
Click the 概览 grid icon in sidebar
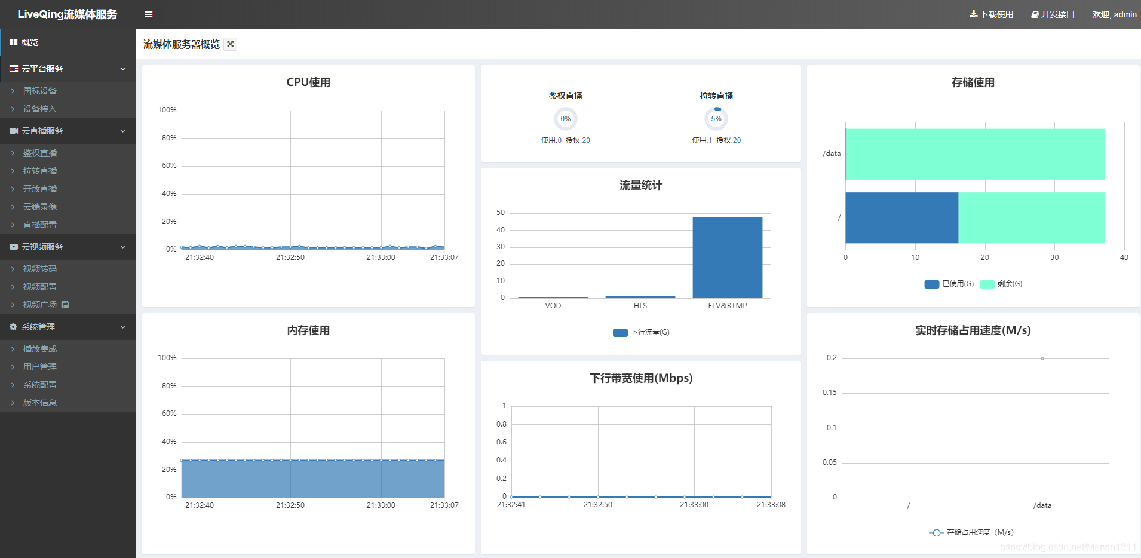[13, 42]
